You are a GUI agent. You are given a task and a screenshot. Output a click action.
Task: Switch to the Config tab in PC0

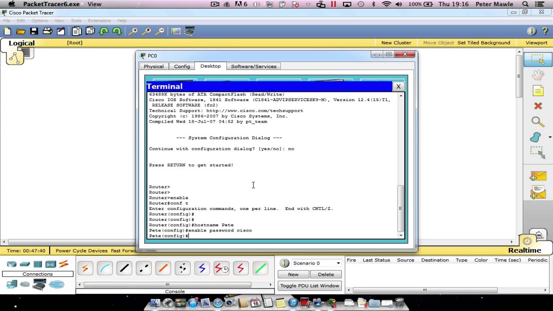pyautogui.click(x=182, y=67)
